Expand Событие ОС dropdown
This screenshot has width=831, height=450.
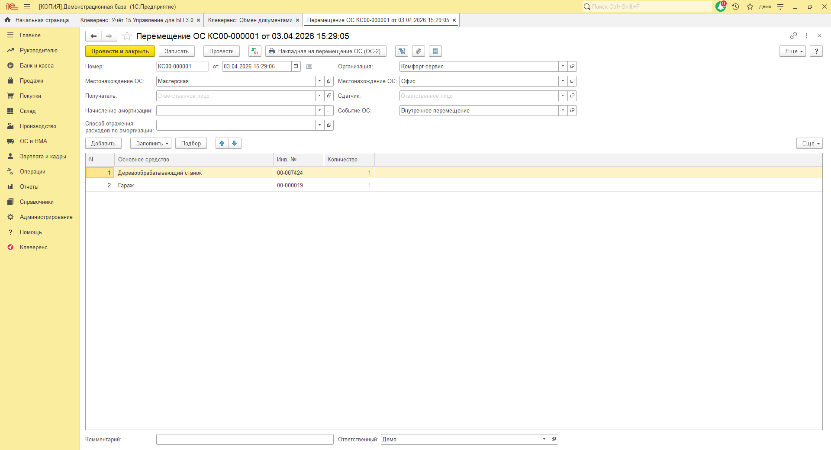click(563, 110)
